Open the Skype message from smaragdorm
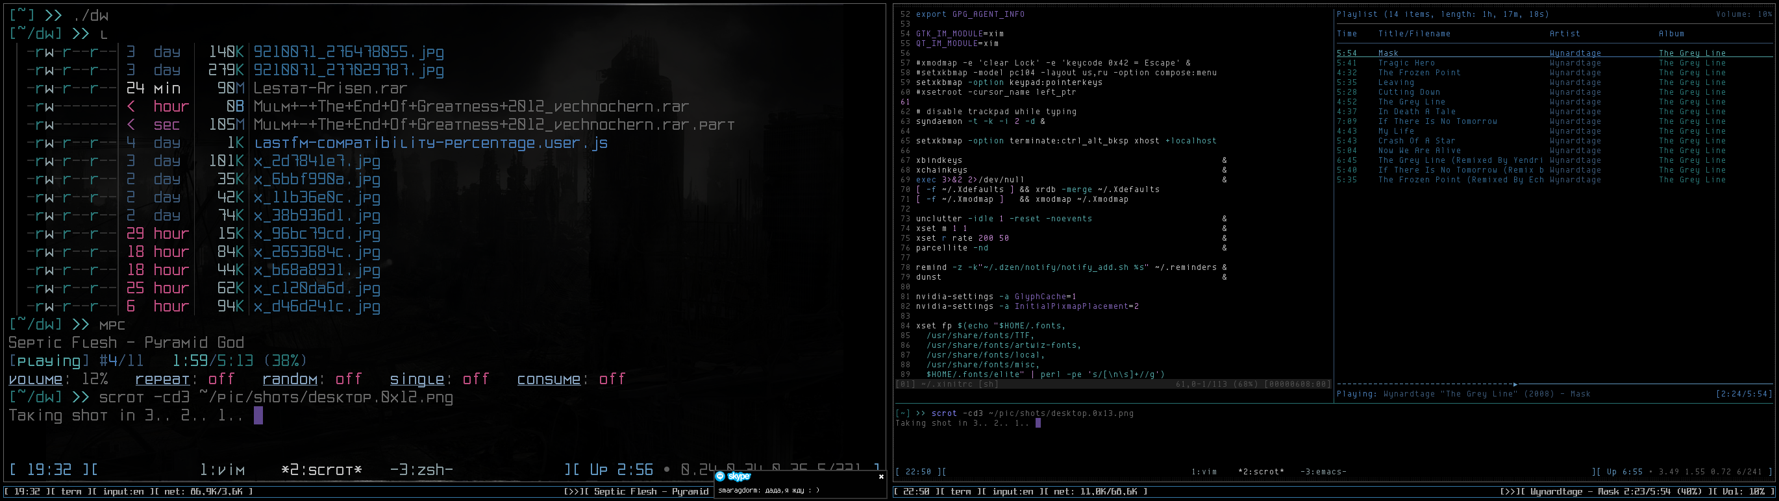The height and width of the screenshot is (501, 1779). pyautogui.click(x=769, y=491)
